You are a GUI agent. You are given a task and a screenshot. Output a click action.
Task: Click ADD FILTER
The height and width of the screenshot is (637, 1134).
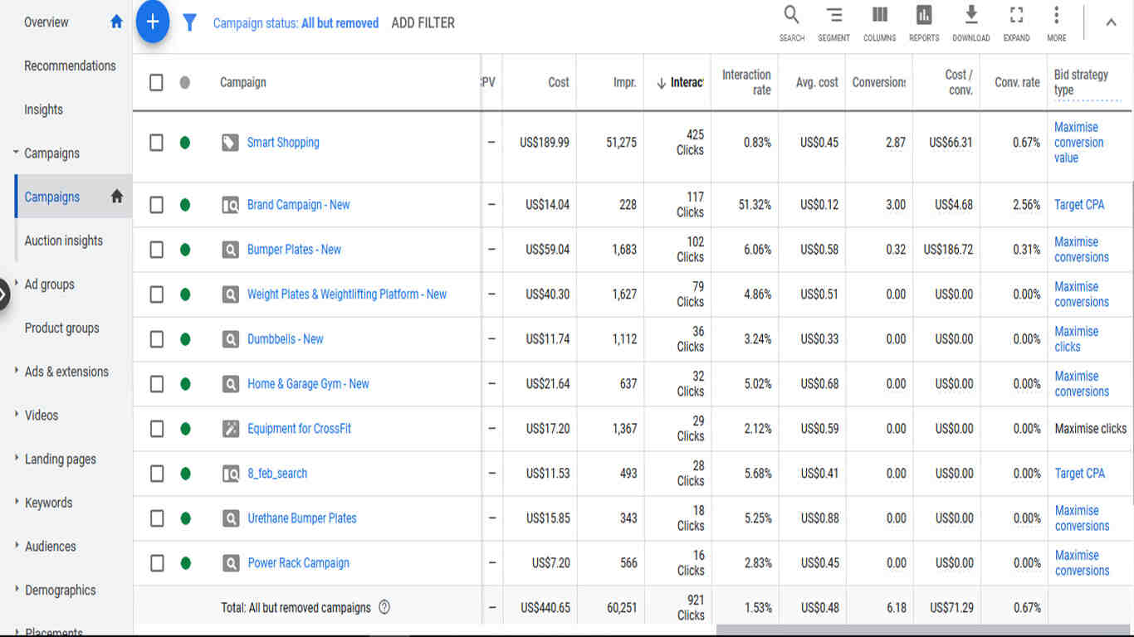pos(423,23)
